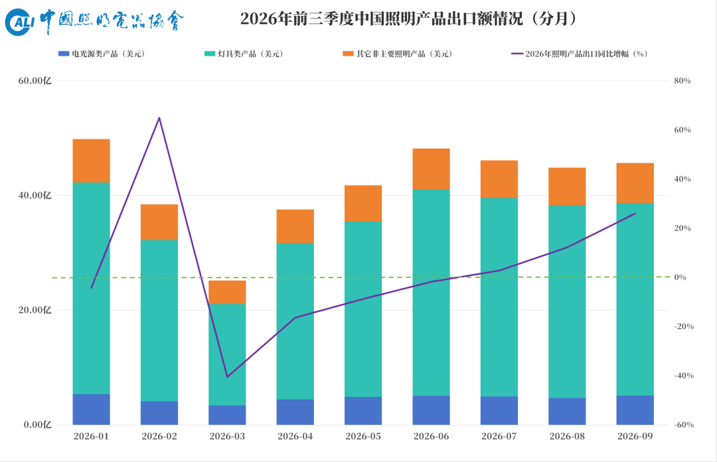Click the orange 其它非主要照明产品 legend swatch
The width and height of the screenshot is (717, 462).
tap(349, 54)
